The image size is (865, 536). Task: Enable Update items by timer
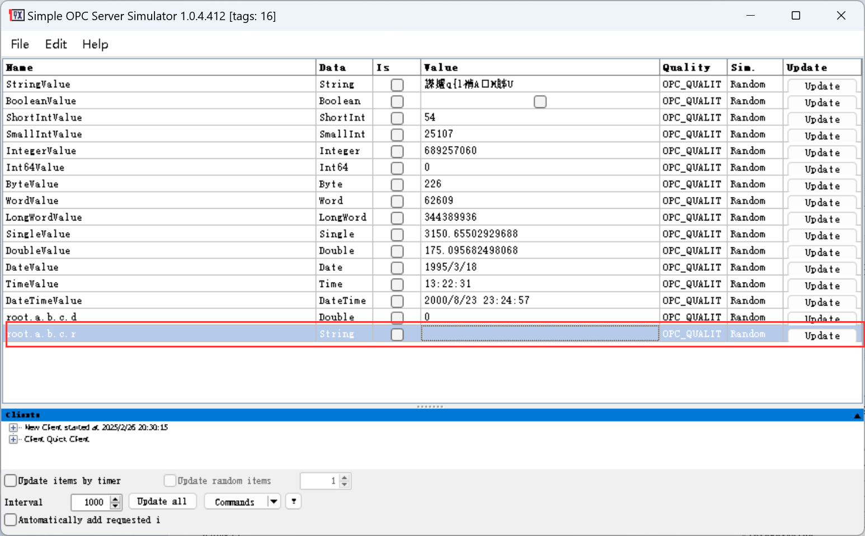pyautogui.click(x=11, y=481)
